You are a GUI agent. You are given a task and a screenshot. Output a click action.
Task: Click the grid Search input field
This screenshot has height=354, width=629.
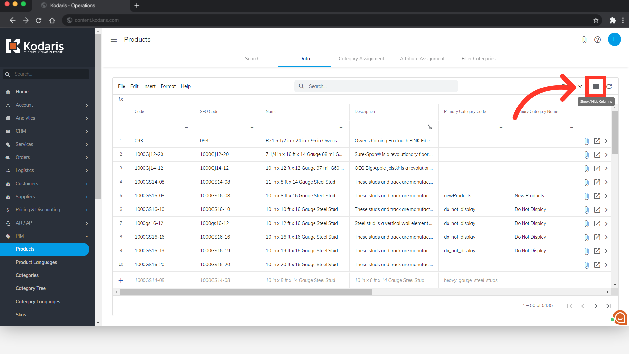pos(380,86)
